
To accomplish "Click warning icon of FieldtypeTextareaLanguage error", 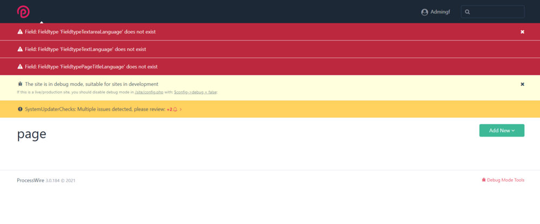I will (x=20, y=32).
